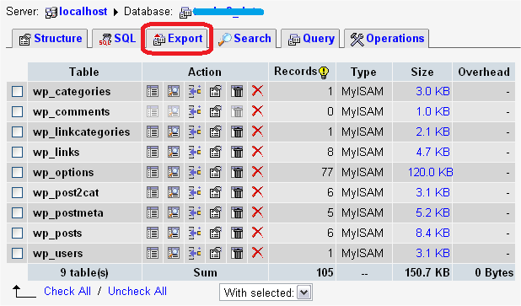This screenshot has height=306, width=521.
Task: Open properties icon for wp_comments
Action: pos(215,111)
